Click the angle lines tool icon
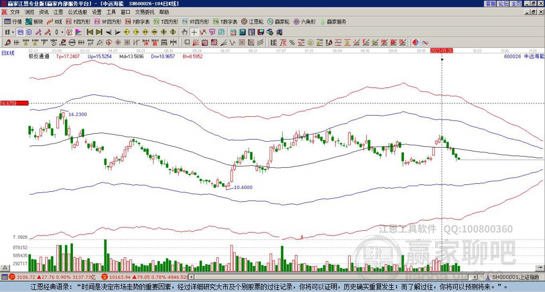 (223, 43)
